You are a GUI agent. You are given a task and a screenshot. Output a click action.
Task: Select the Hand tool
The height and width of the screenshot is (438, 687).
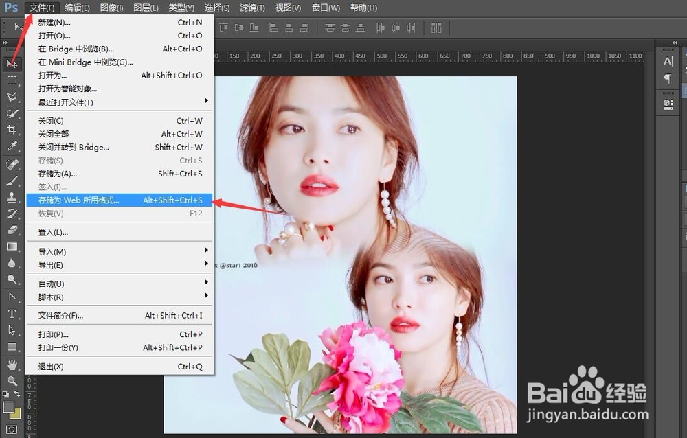12,365
